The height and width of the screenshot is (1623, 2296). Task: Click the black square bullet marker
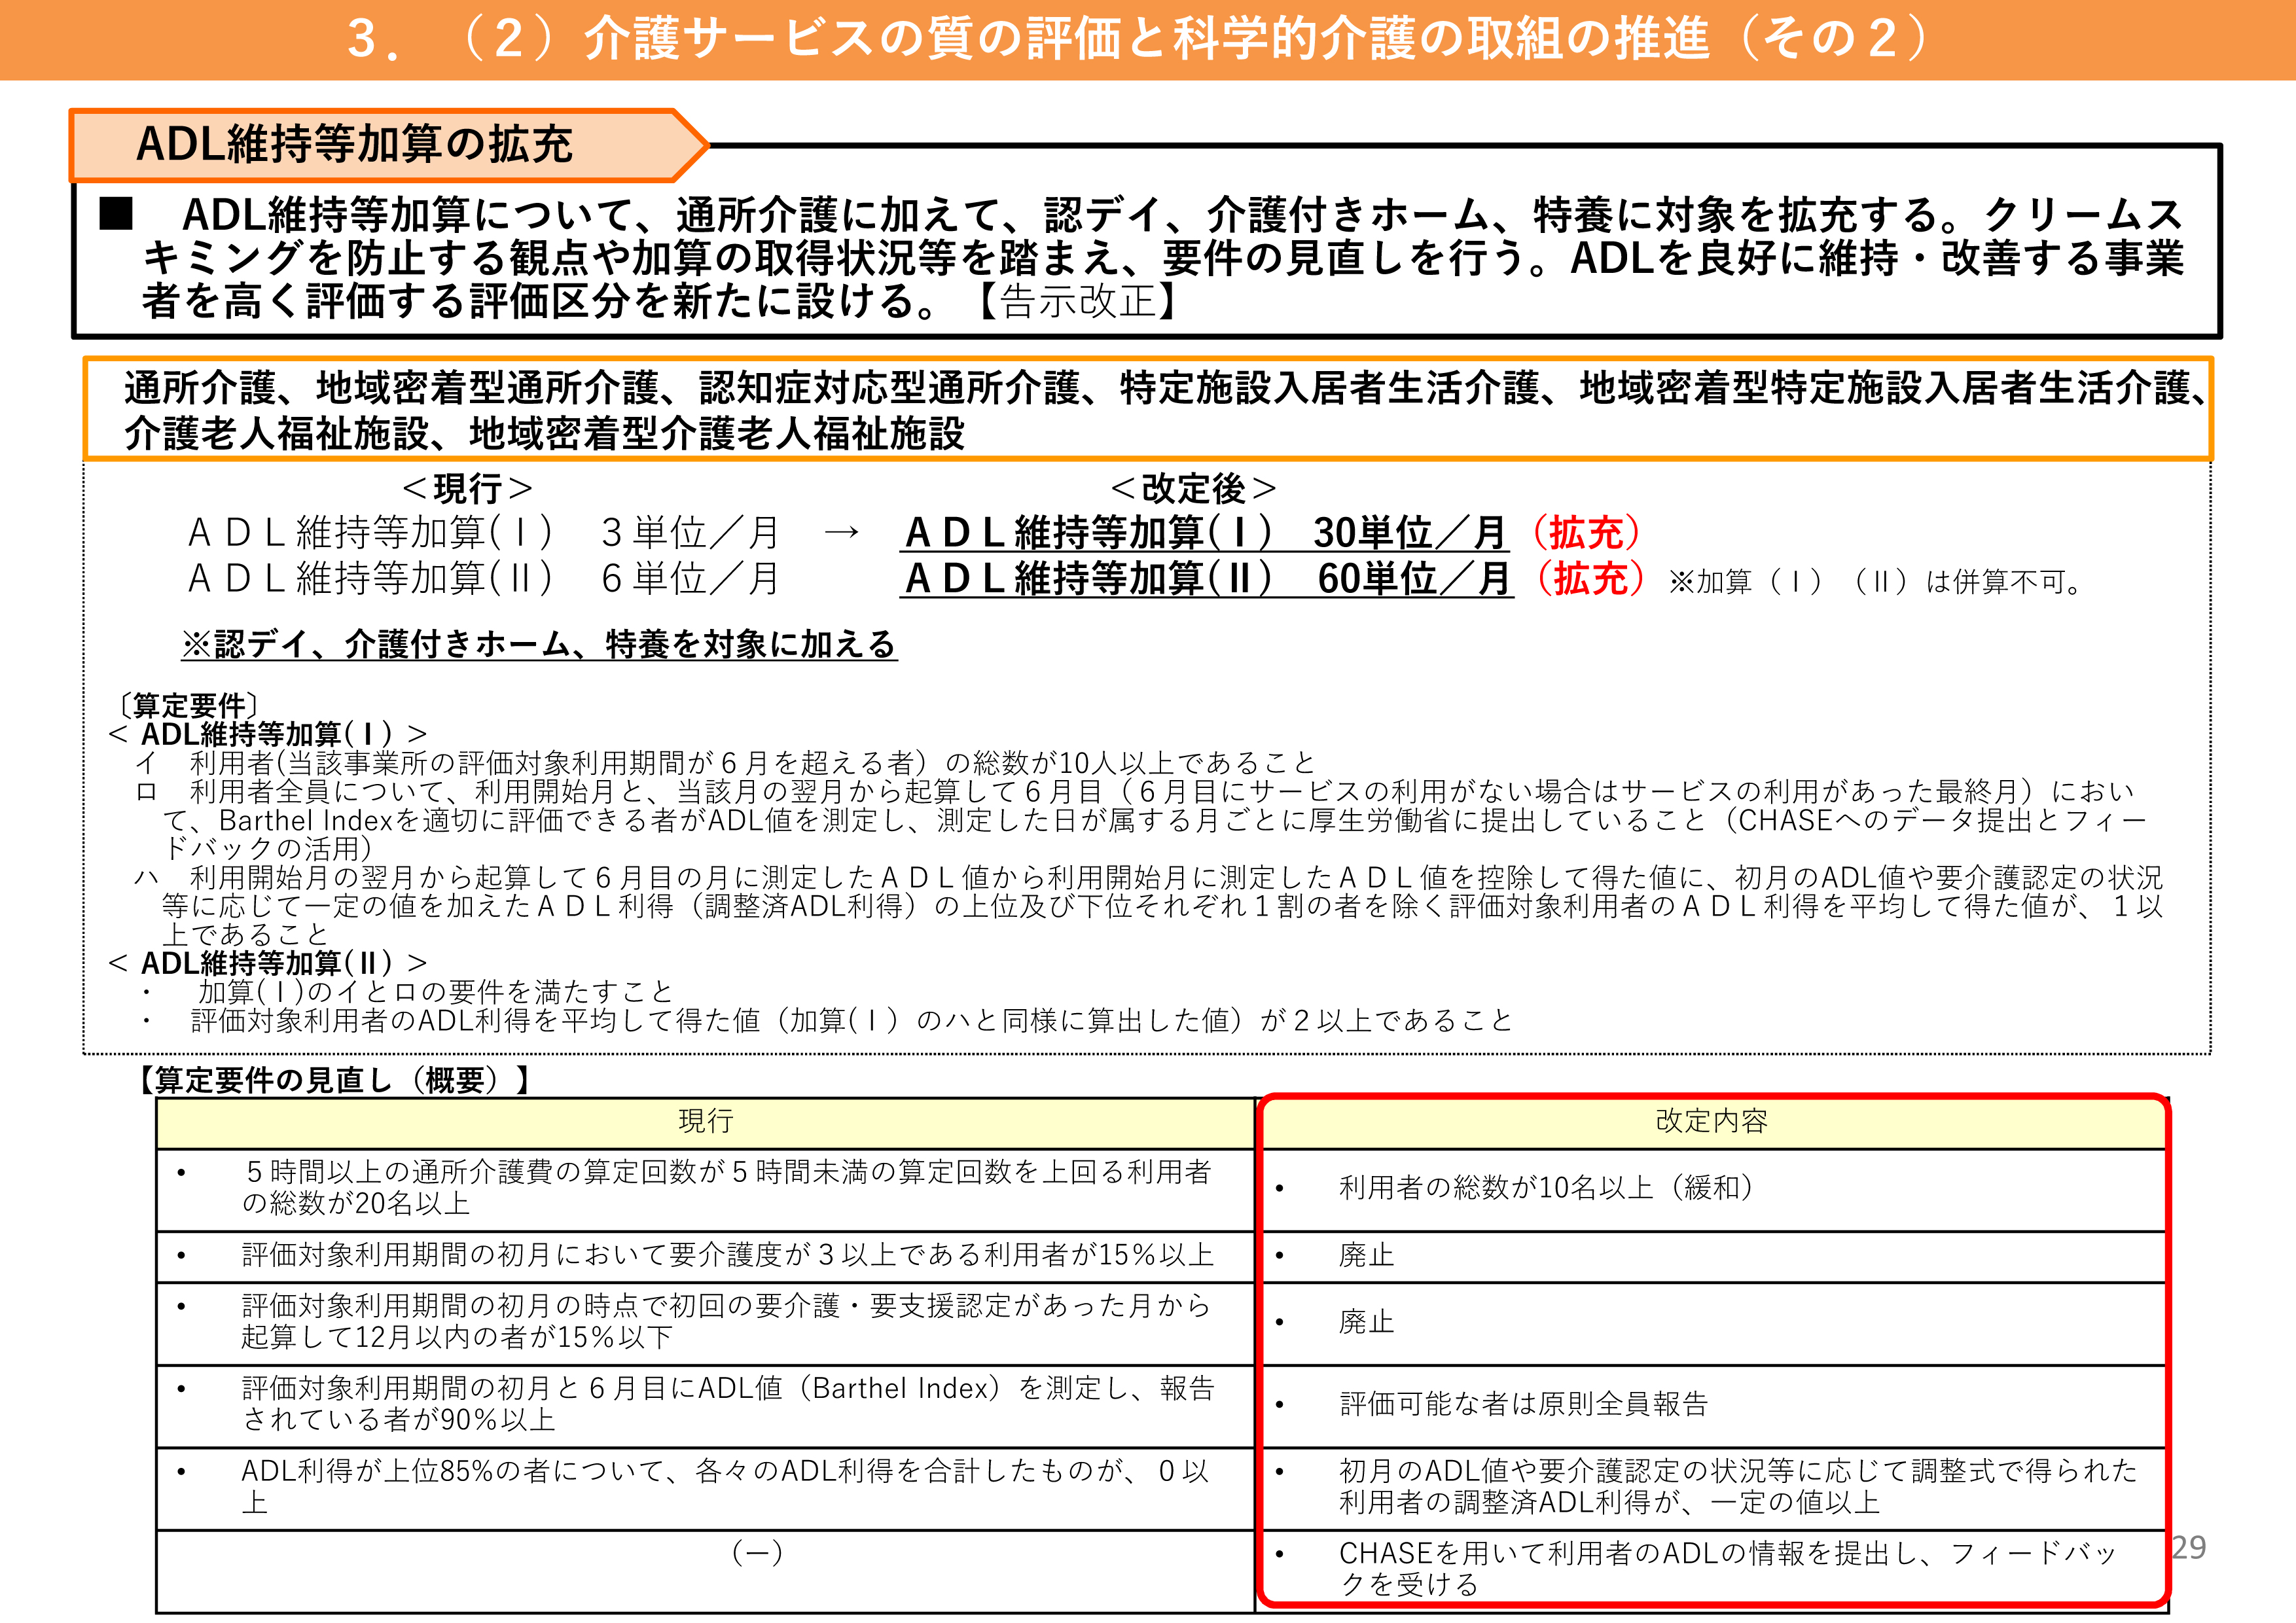click(x=117, y=213)
